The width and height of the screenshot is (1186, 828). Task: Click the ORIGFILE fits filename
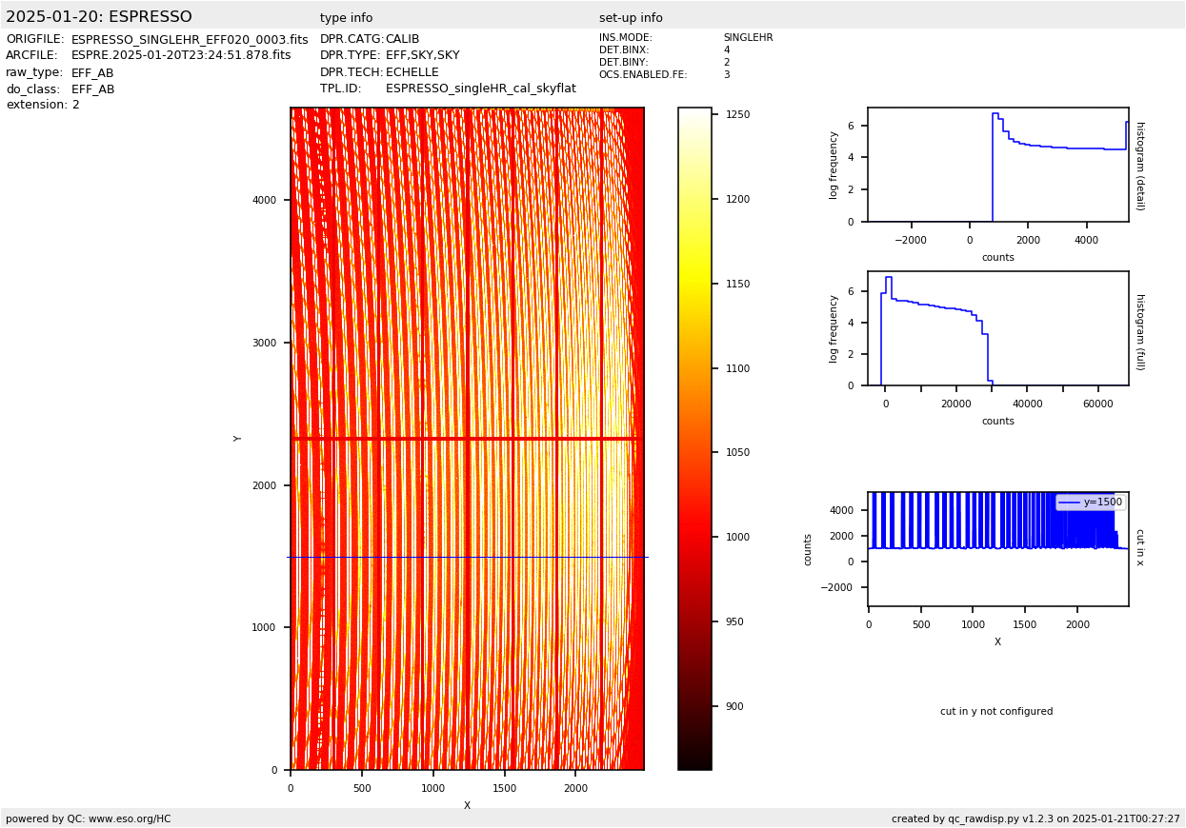[190, 40]
